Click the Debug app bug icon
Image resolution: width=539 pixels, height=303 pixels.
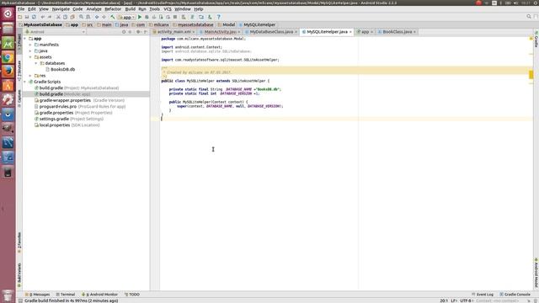[x=147, y=17]
